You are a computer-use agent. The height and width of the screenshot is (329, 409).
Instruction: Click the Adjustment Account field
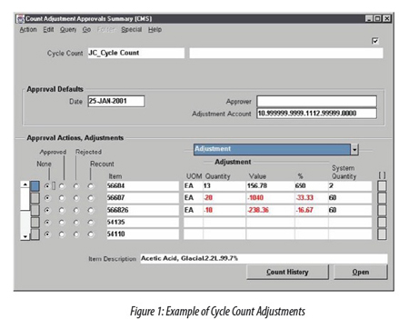(316, 114)
